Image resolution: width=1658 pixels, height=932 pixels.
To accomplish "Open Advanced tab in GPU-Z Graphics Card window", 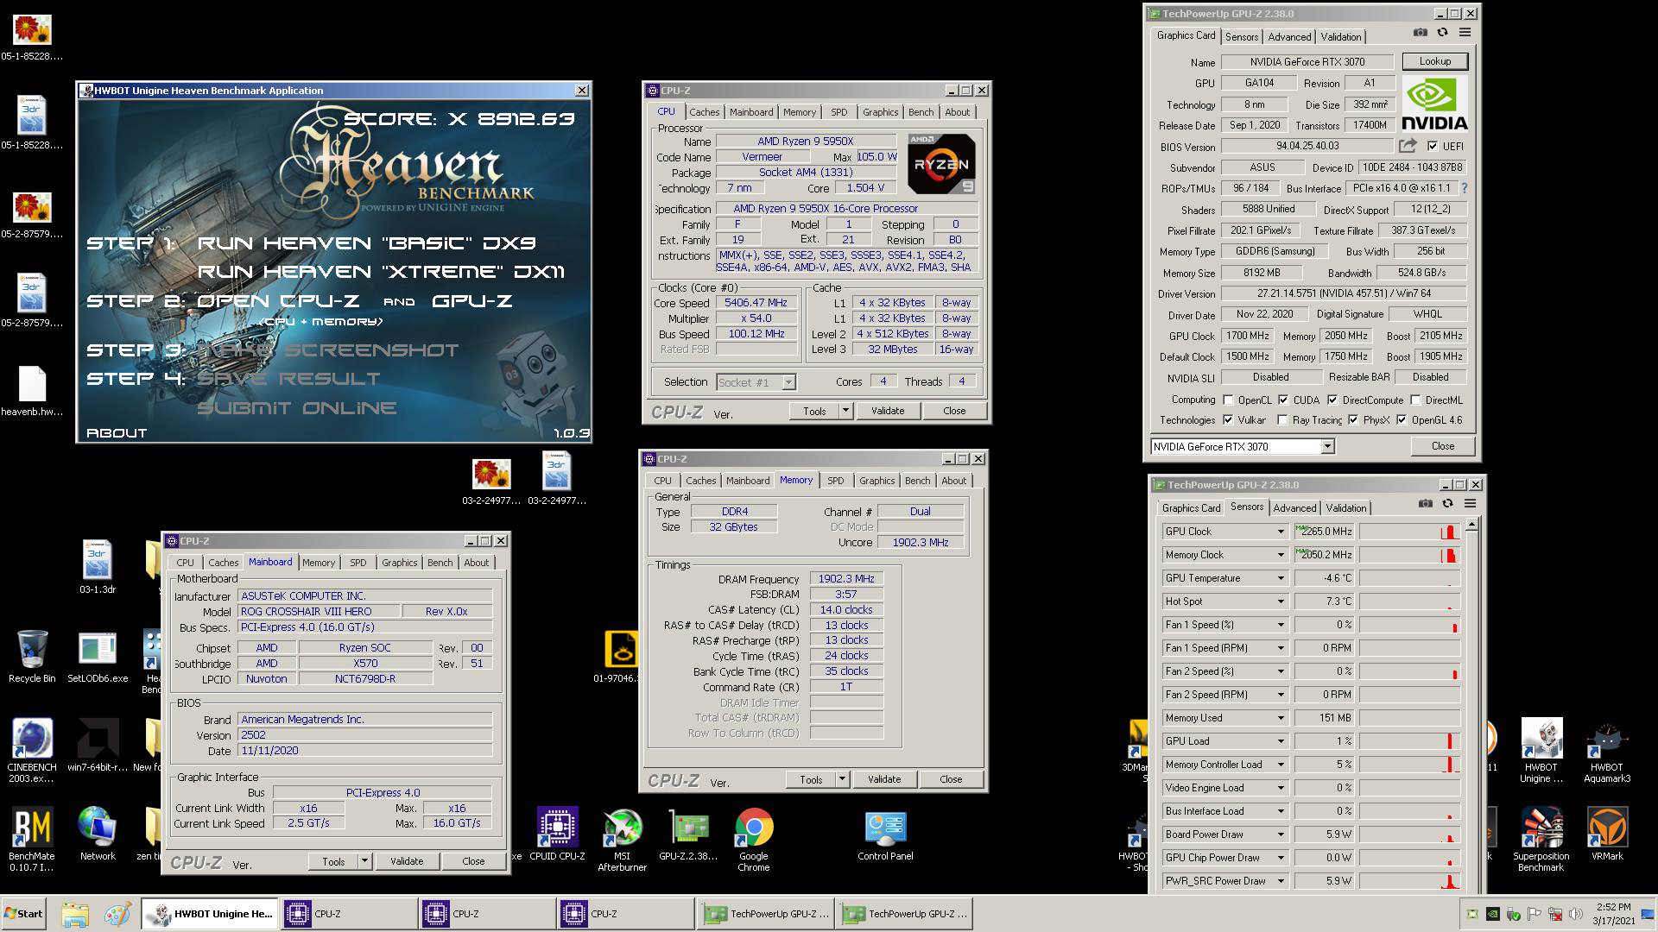I will pyautogui.click(x=1289, y=36).
